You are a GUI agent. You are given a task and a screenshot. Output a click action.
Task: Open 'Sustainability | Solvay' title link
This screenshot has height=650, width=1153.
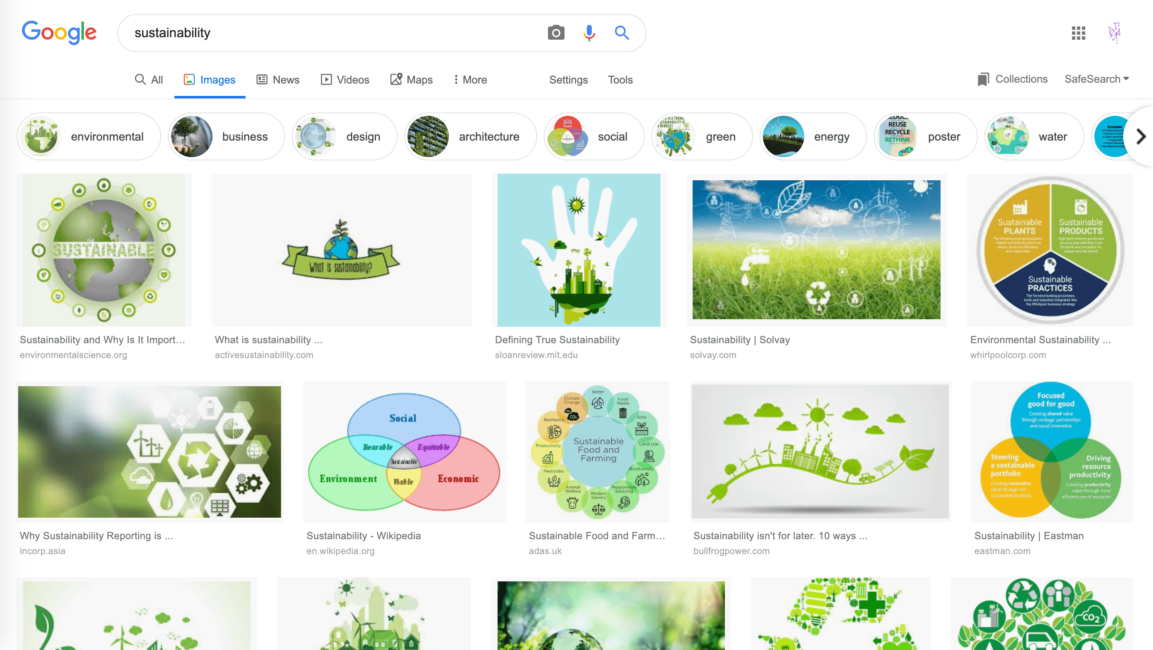click(x=740, y=339)
